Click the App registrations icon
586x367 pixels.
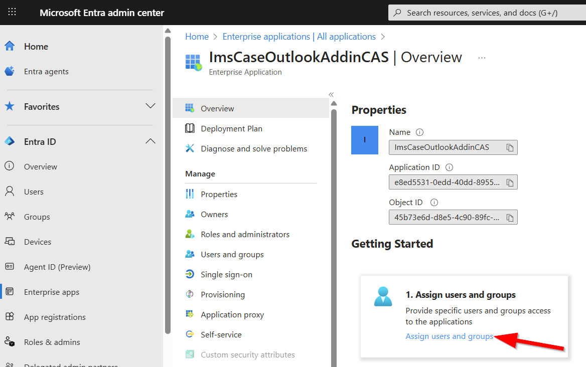pos(10,316)
